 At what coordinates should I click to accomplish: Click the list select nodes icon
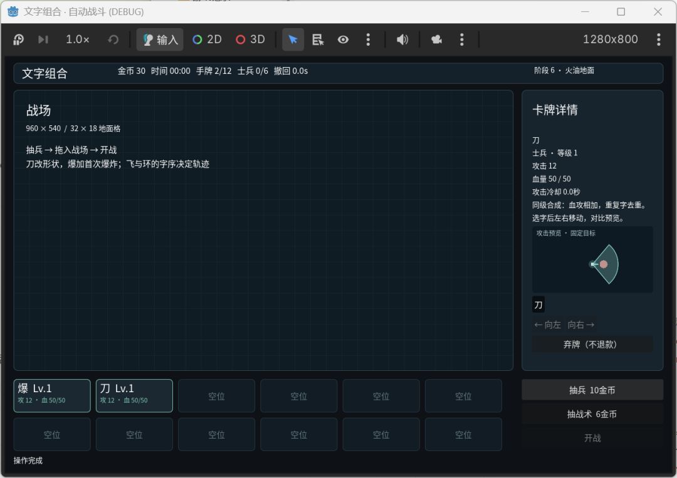tap(318, 39)
